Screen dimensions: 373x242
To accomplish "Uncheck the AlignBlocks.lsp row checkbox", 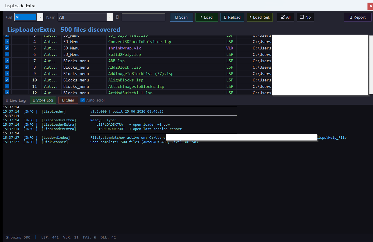I will tap(7, 80).
